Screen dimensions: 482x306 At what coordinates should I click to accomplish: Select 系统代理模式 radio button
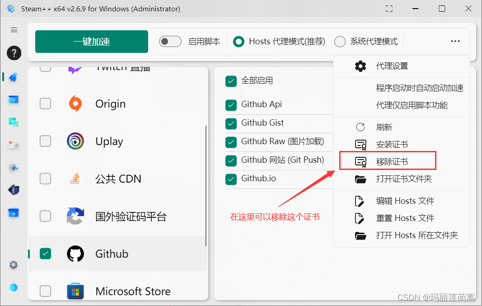pos(340,41)
